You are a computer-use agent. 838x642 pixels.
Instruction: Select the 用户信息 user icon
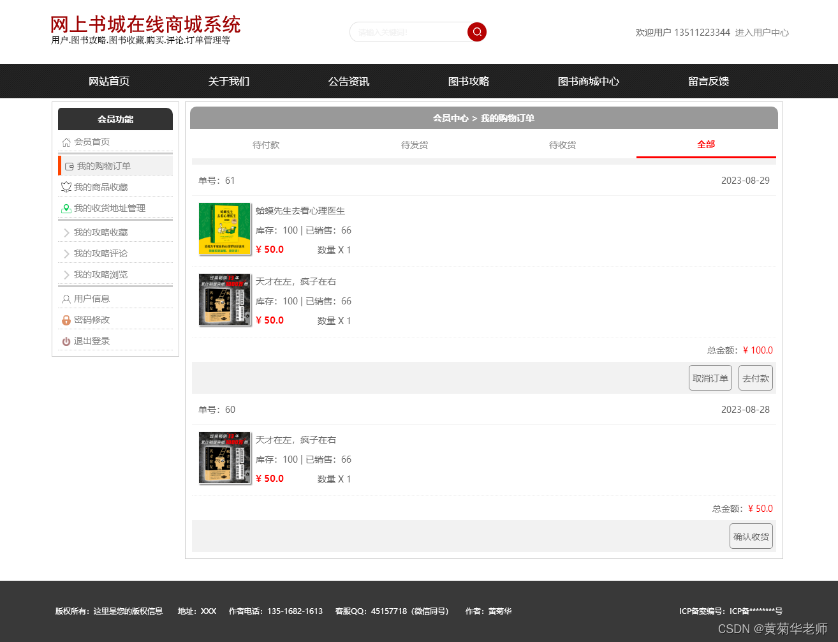point(66,298)
